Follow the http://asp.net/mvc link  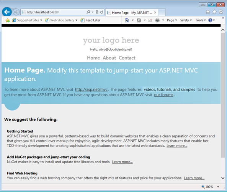point(91,89)
